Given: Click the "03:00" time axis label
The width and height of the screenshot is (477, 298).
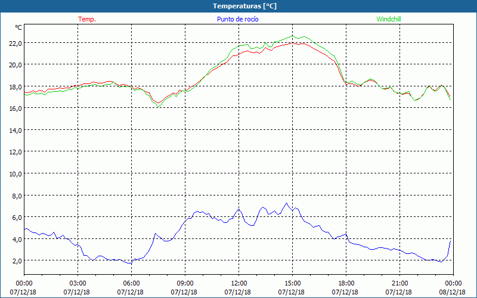Looking at the screenshot, I should [x=78, y=284].
